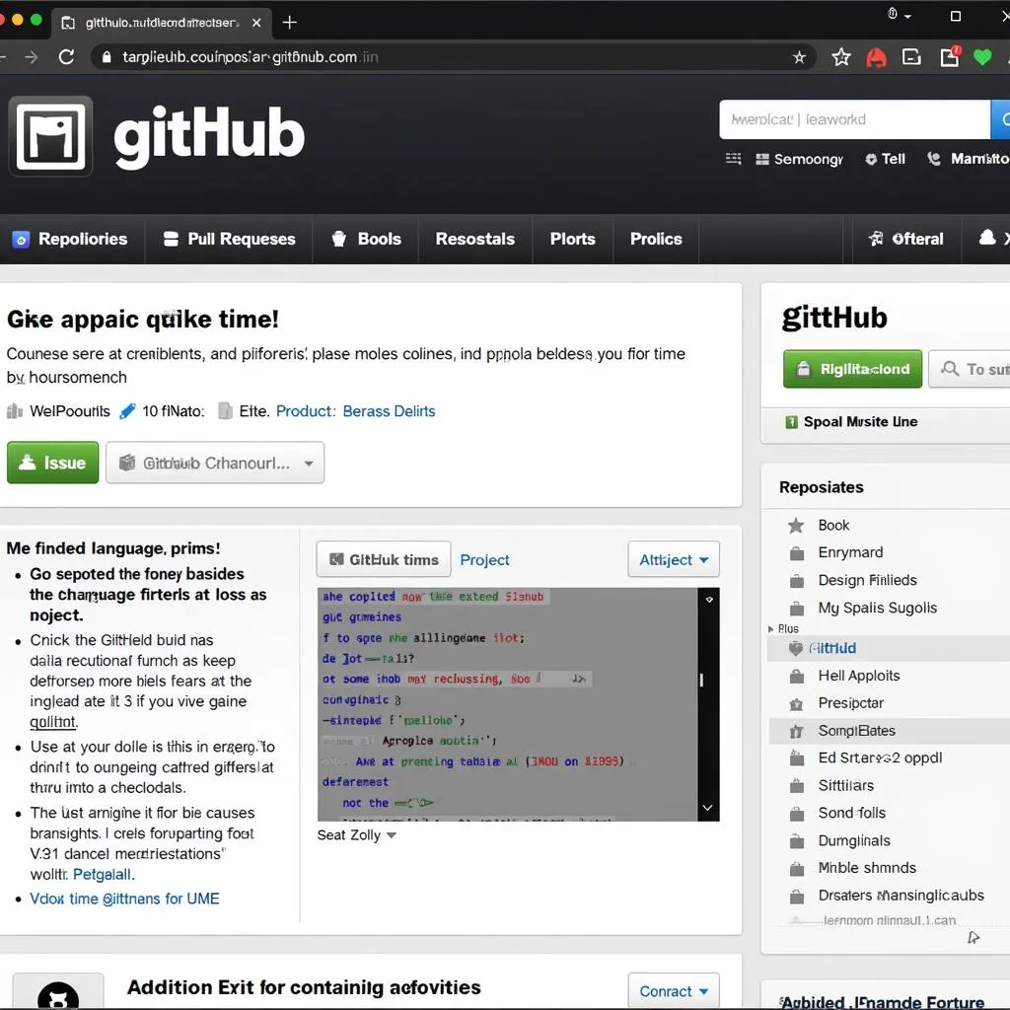Open the Bools nav tab

[366, 239]
